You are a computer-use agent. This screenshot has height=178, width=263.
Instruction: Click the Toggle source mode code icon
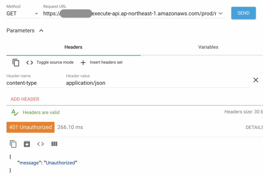[30, 63]
